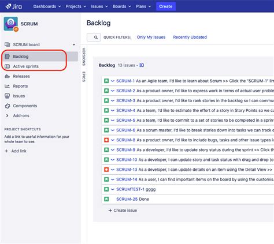Click the plus icon beside Add link
Viewport: 274px width, 244px height.
(6, 151)
